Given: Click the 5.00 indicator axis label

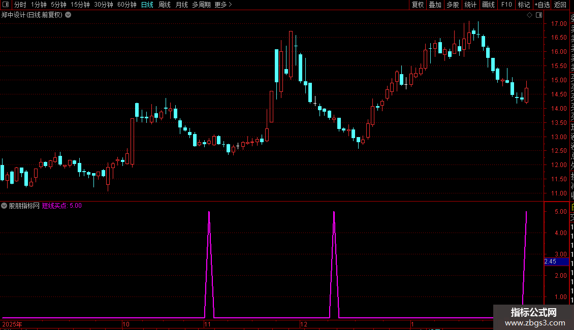Looking at the screenshot, I should 560,212.
